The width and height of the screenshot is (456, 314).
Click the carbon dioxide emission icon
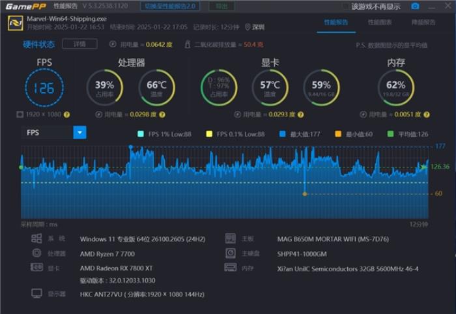pos(188,44)
